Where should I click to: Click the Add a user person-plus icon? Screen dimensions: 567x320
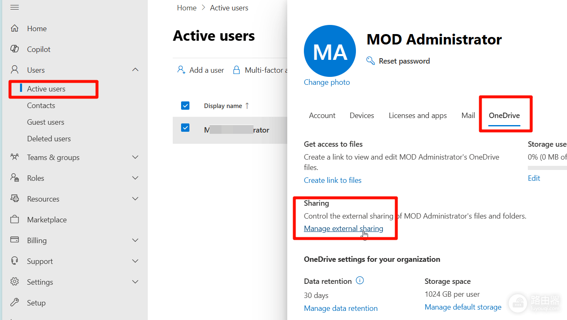[181, 70]
